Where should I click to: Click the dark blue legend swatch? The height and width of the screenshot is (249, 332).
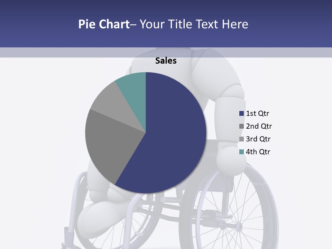pos(242,113)
